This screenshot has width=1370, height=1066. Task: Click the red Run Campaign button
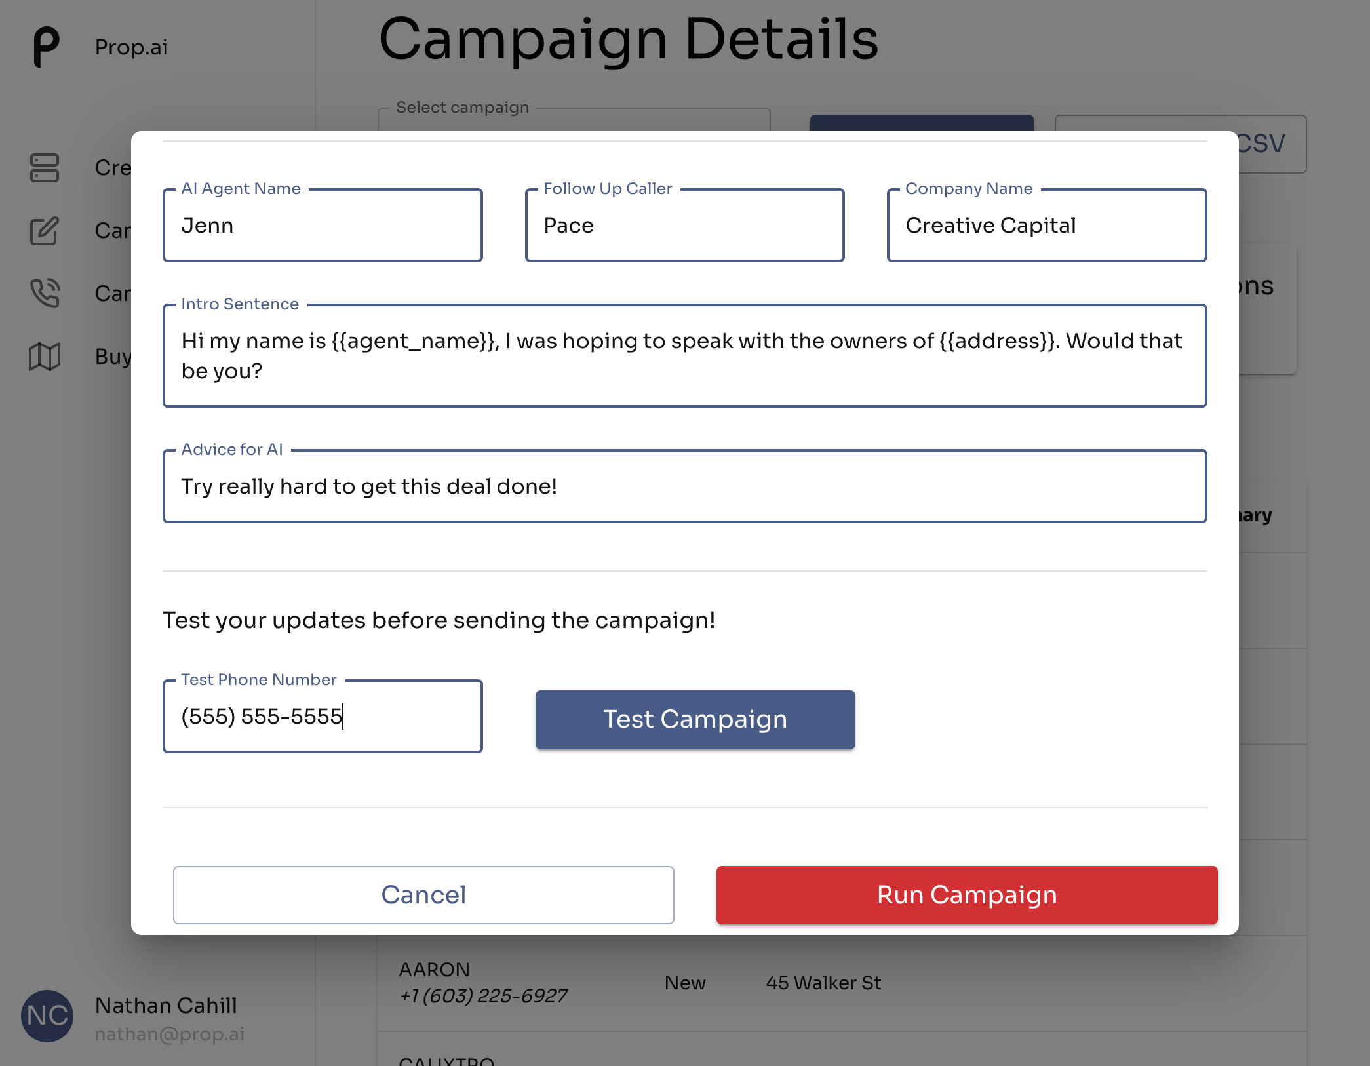pyautogui.click(x=967, y=895)
